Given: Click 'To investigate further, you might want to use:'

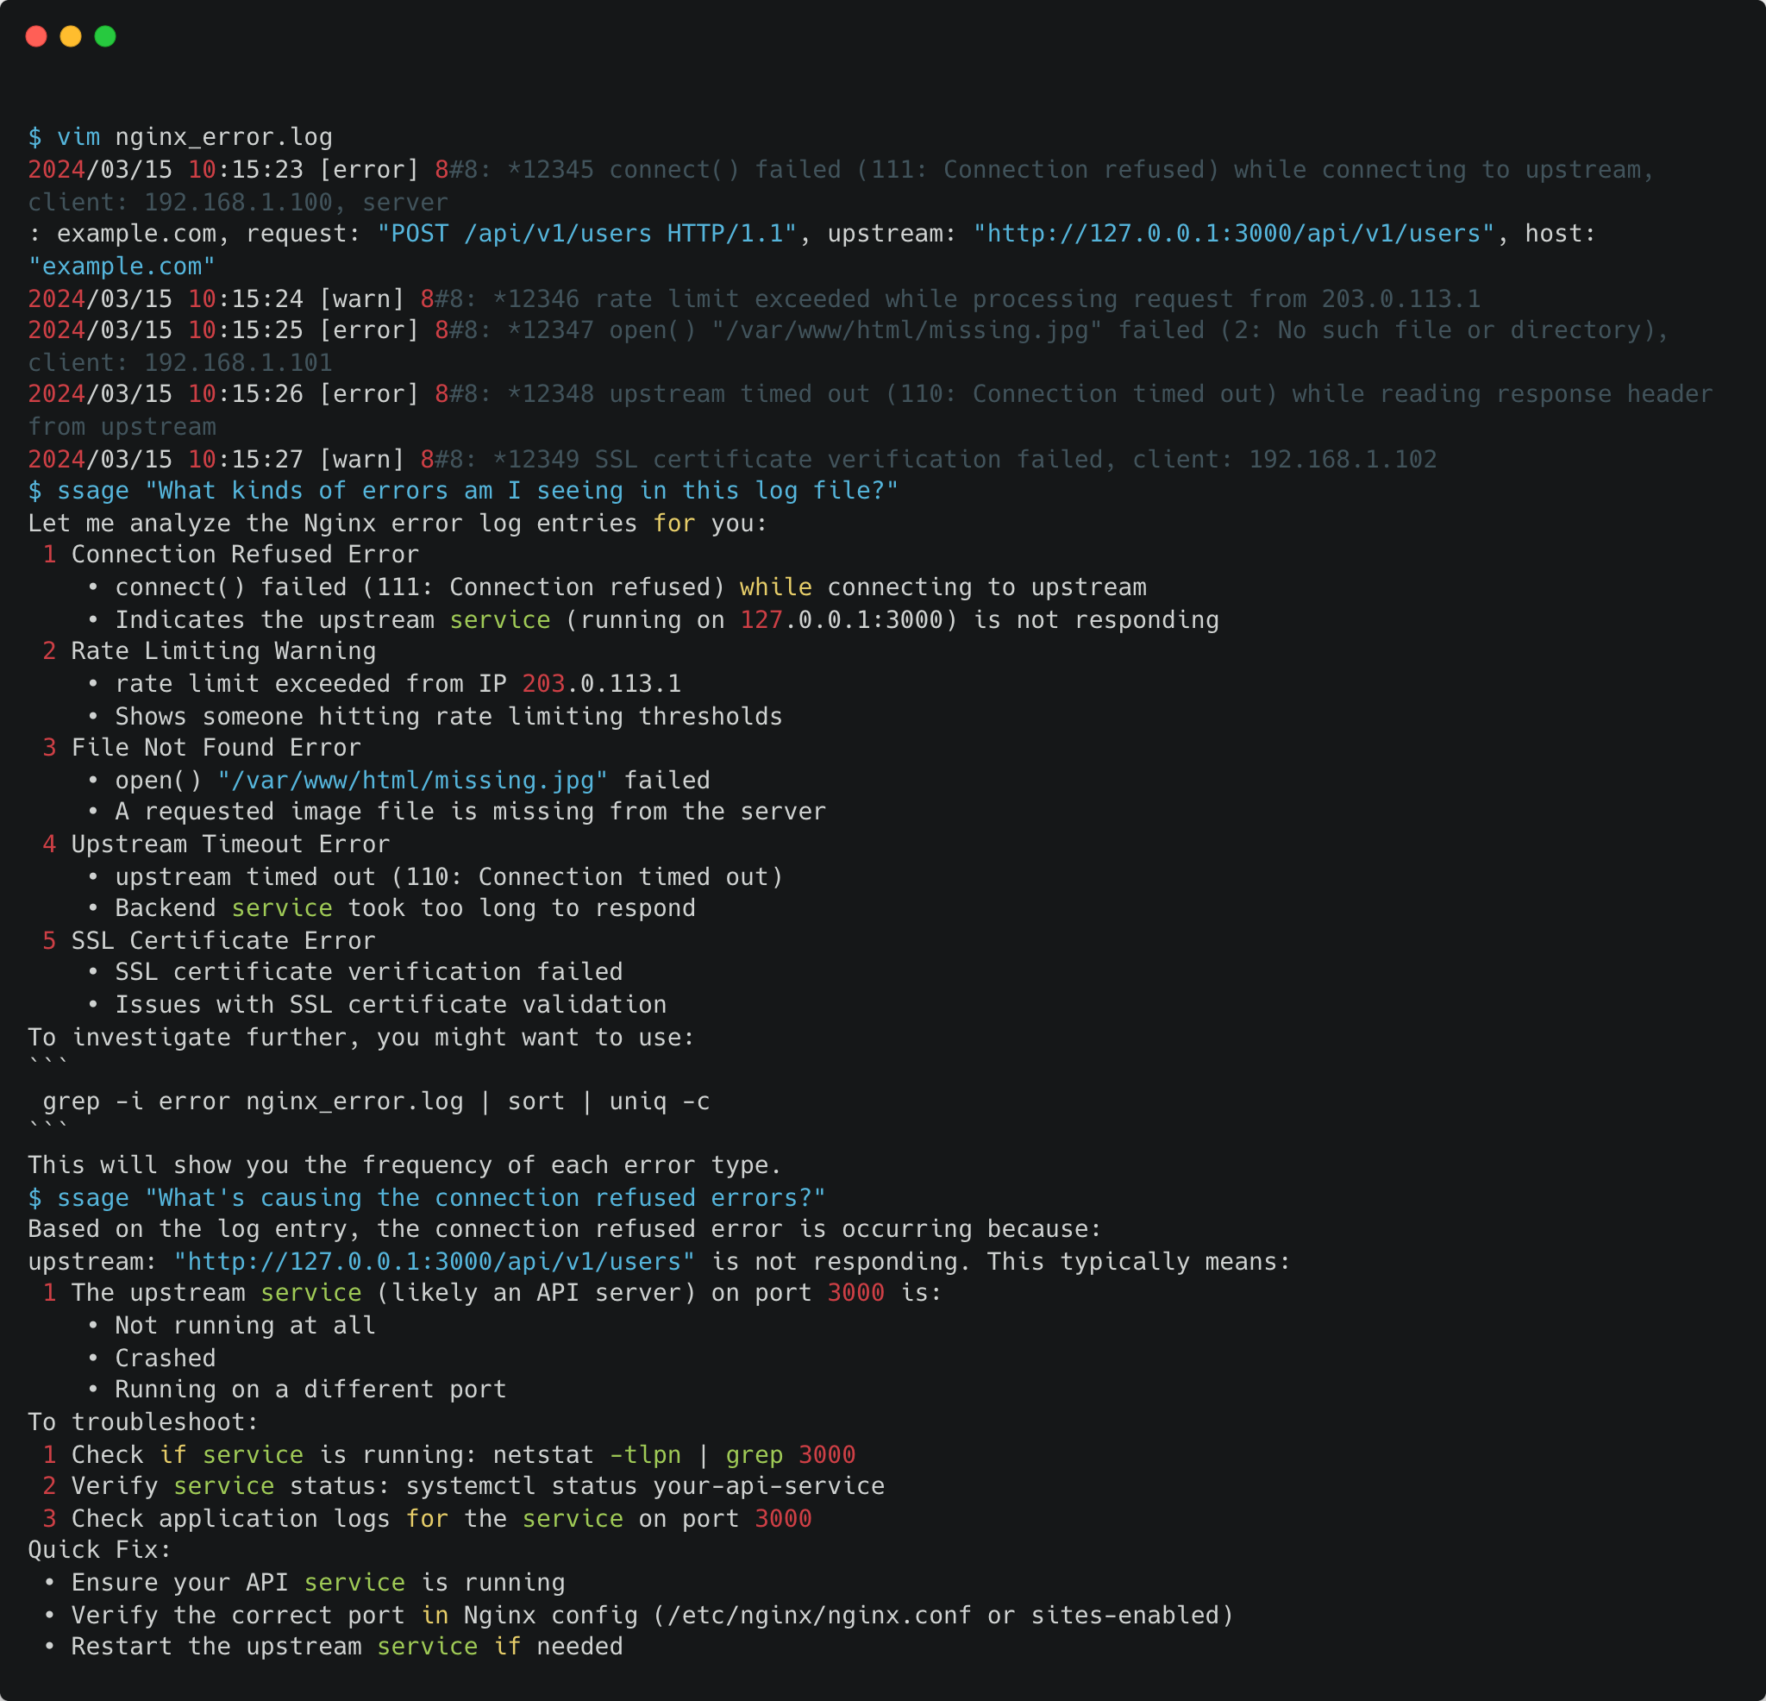Looking at the screenshot, I should pos(361,1038).
